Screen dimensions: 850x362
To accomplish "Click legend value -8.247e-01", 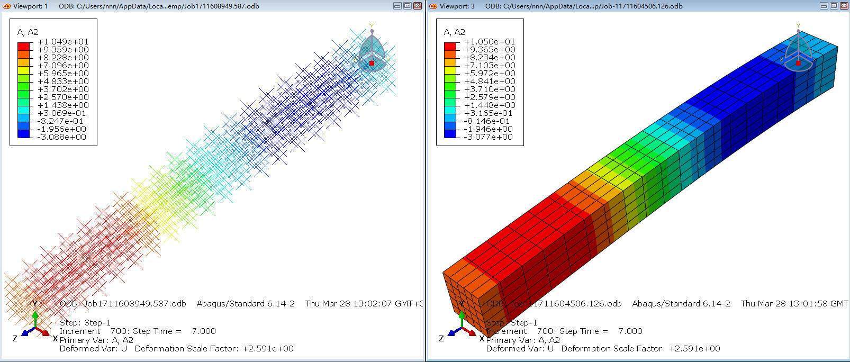I will (60, 121).
